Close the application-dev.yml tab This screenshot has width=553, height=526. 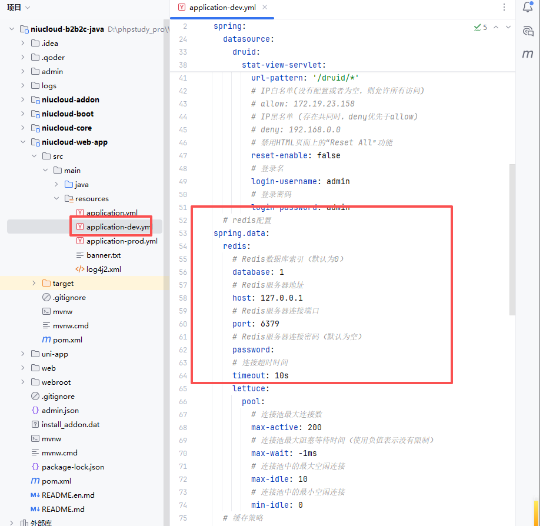265,8
